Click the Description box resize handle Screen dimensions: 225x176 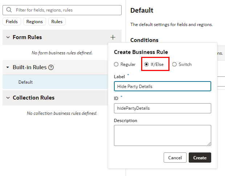(209, 144)
